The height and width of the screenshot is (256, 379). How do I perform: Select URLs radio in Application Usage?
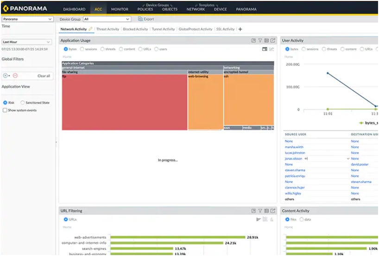(140, 49)
